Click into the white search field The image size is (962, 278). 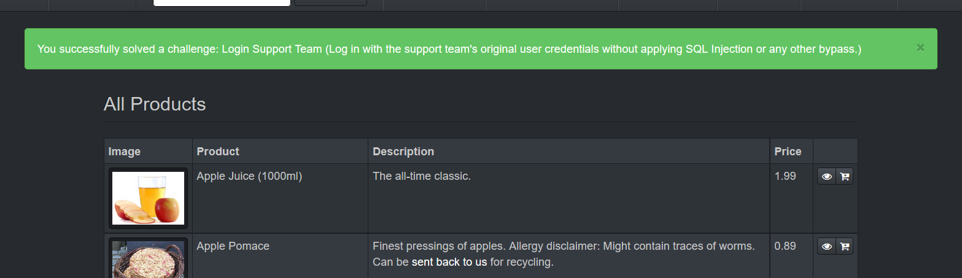tap(222, 3)
